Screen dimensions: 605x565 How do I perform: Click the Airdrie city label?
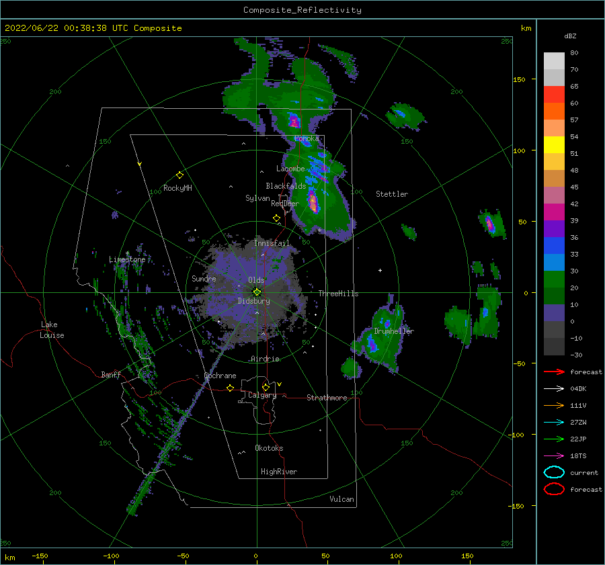pyautogui.click(x=265, y=359)
